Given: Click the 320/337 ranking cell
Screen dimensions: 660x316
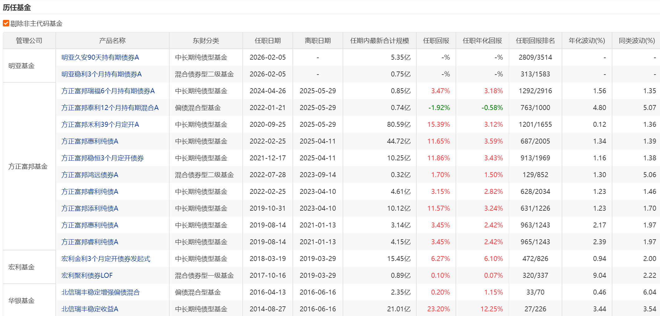Looking at the screenshot, I should tap(535, 276).
